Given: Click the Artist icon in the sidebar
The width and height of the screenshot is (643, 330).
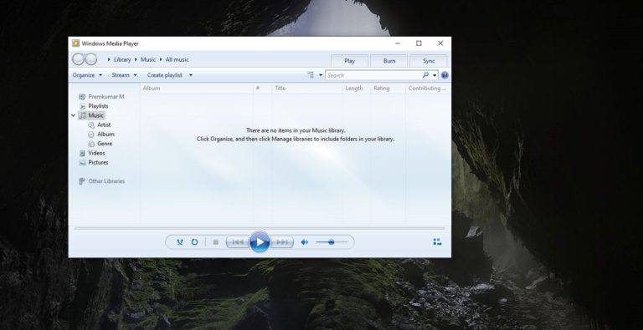Looking at the screenshot, I should 91,124.
